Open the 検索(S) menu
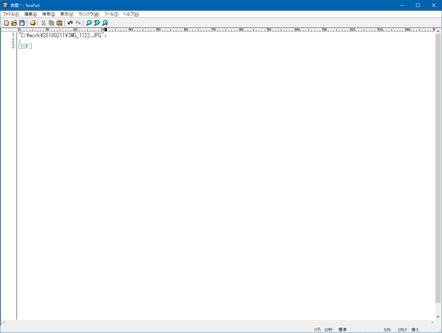Image resolution: width=442 pixels, height=333 pixels. (x=49, y=14)
